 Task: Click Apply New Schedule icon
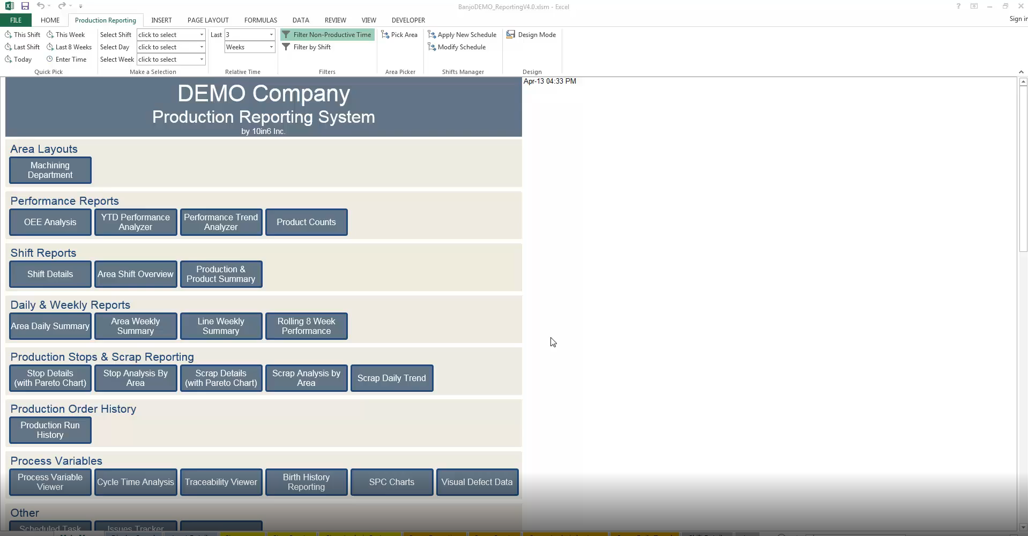click(x=431, y=35)
